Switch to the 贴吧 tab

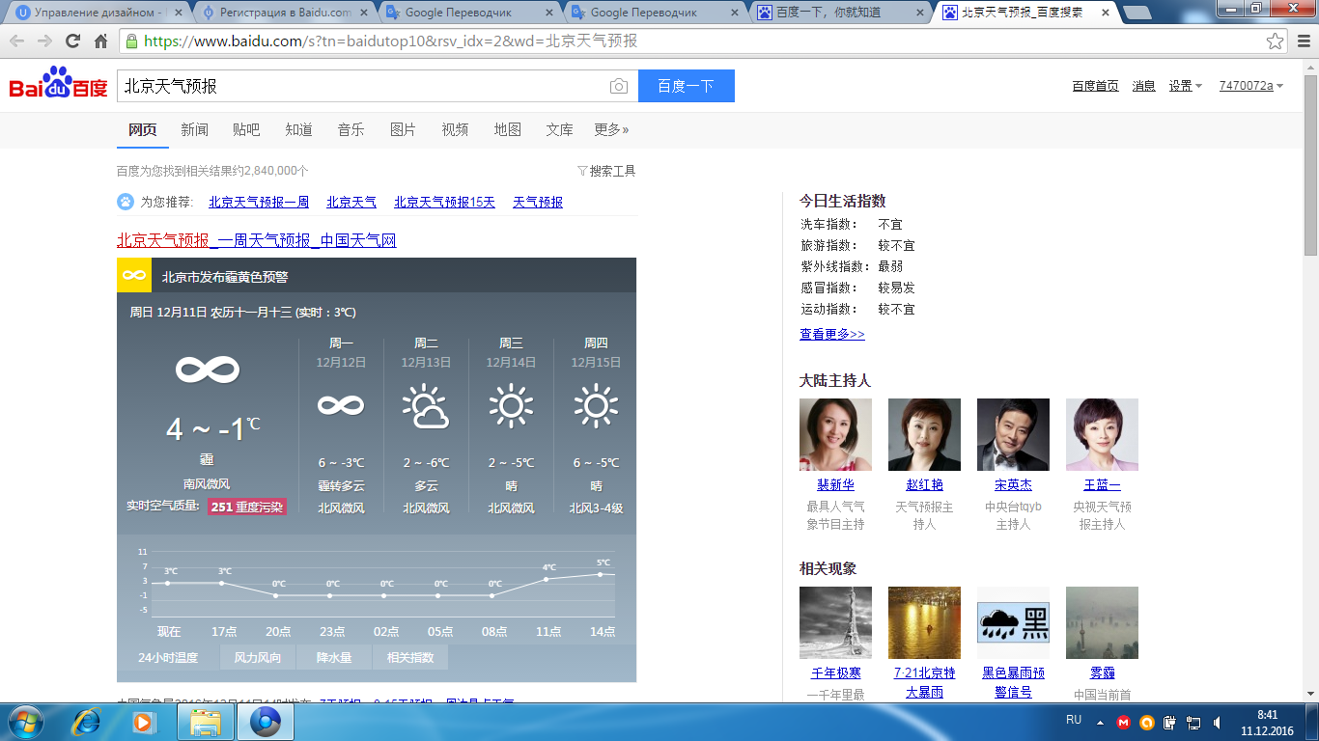tap(246, 129)
